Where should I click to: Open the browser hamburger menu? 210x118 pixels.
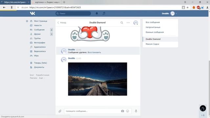pos(185,2)
